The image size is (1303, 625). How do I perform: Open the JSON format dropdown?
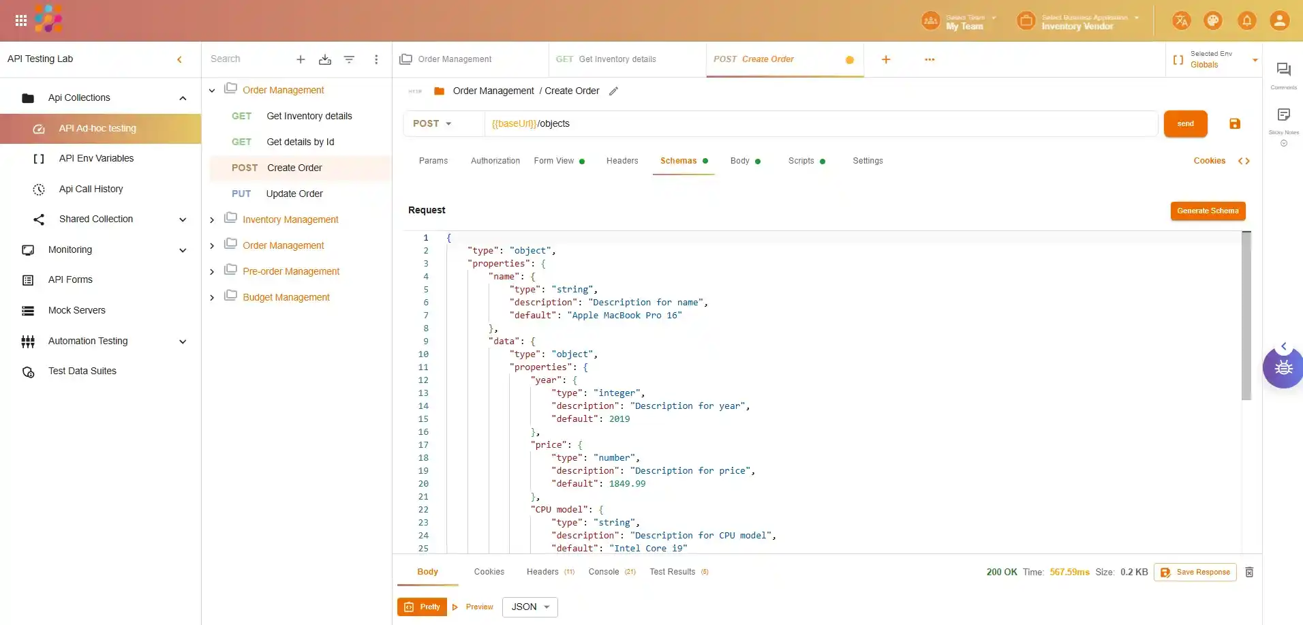pyautogui.click(x=530, y=607)
